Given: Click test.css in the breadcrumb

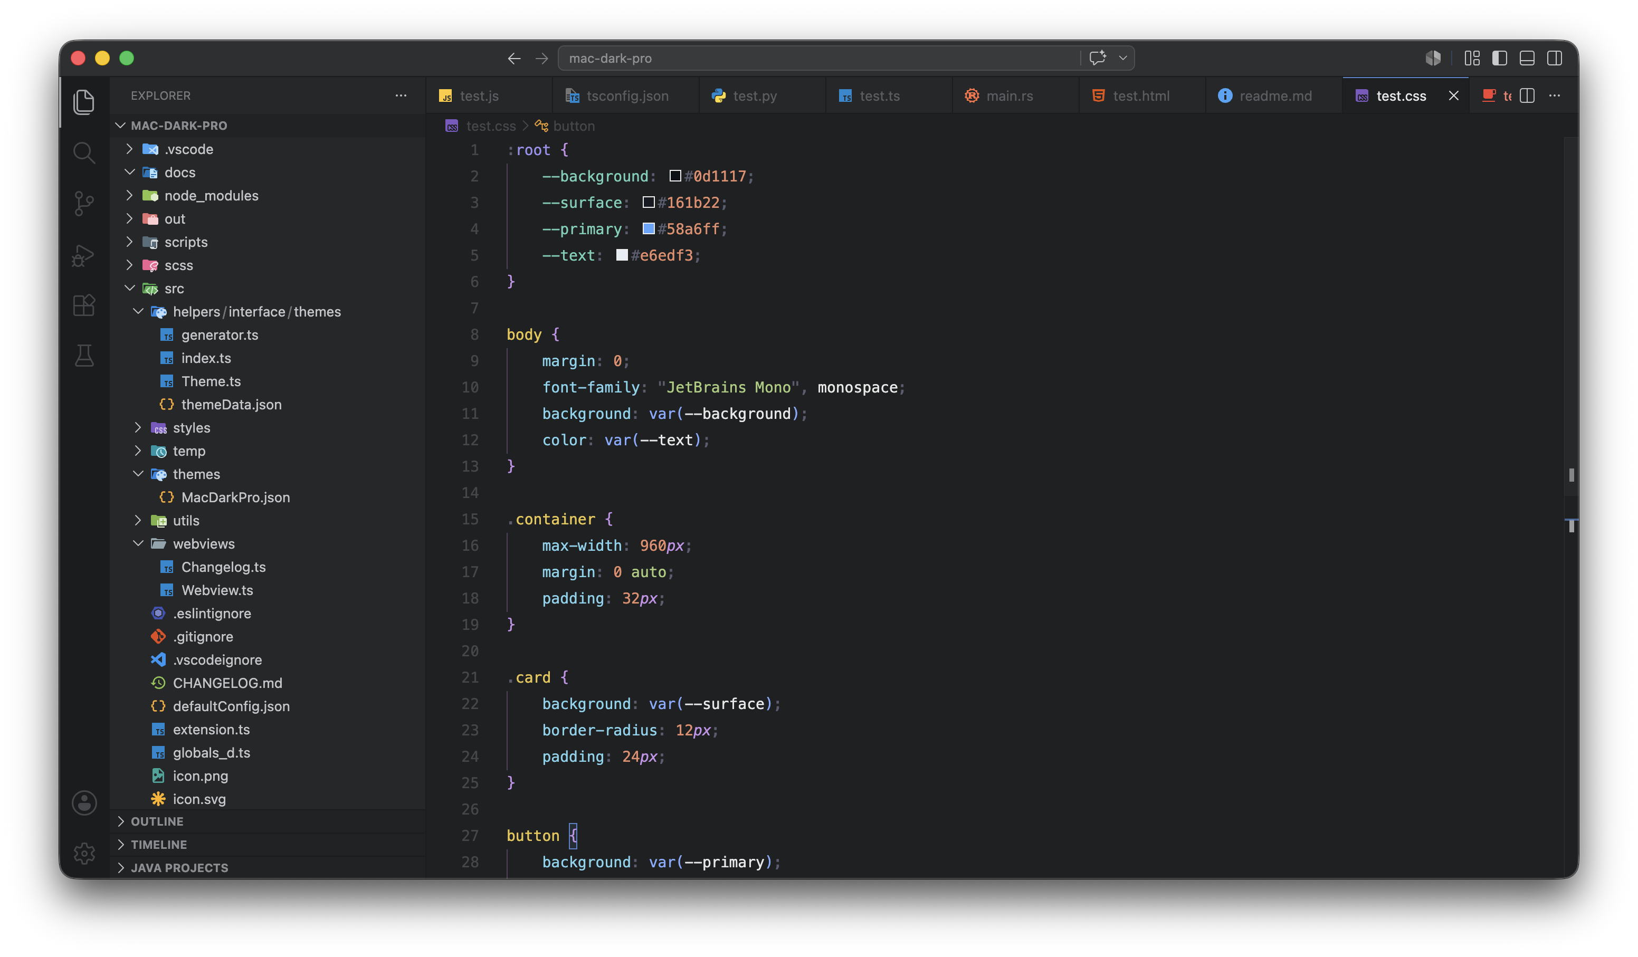Looking at the screenshot, I should click(x=491, y=126).
